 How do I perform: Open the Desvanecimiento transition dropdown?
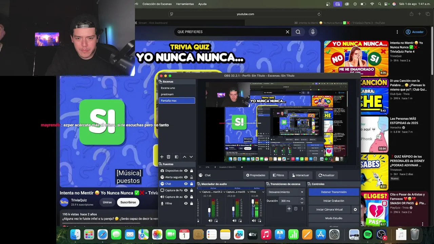pos(285,192)
